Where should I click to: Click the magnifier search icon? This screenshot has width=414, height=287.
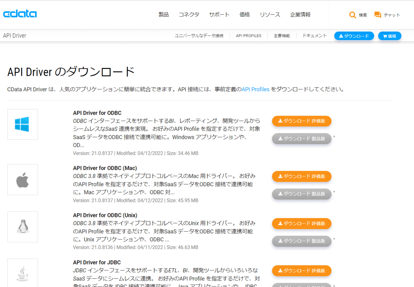click(x=352, y=15)
